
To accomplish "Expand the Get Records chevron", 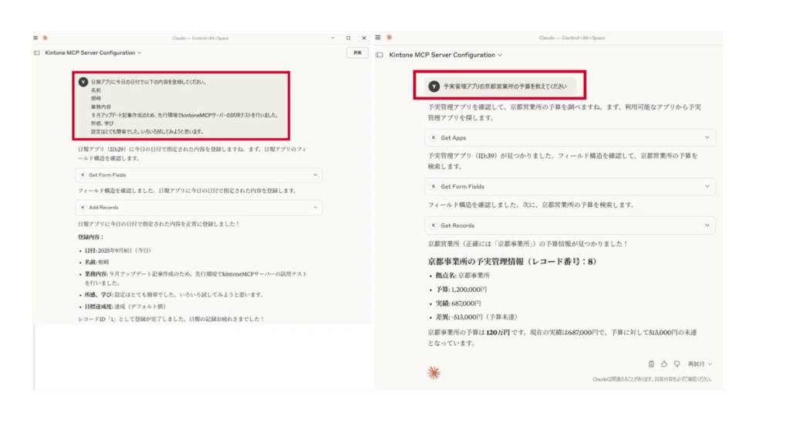I will pos(707,226).
